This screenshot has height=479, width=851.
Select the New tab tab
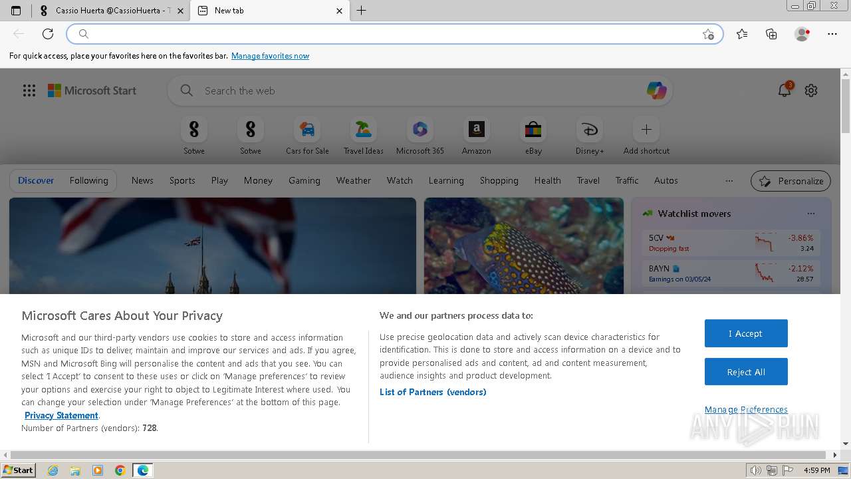(x=270, y=11)
